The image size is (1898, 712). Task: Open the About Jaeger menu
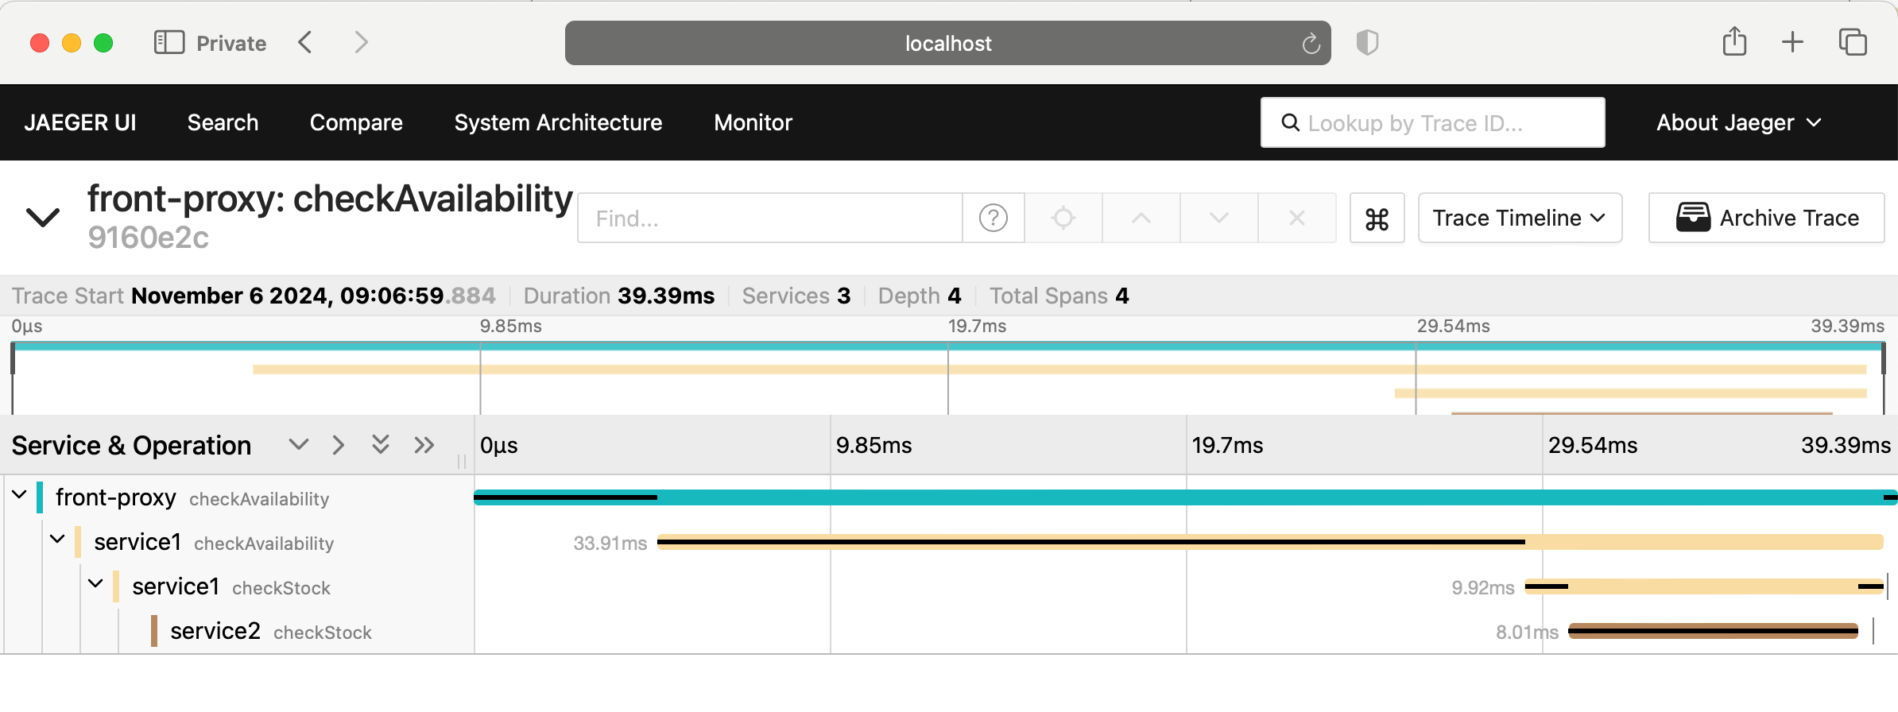point(1737,123)
